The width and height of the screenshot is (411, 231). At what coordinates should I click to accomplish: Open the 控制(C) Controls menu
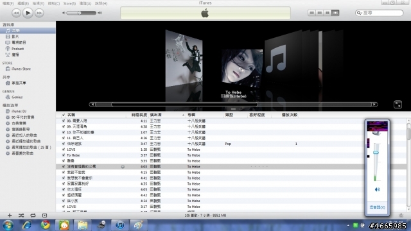[x=54, y=3]
